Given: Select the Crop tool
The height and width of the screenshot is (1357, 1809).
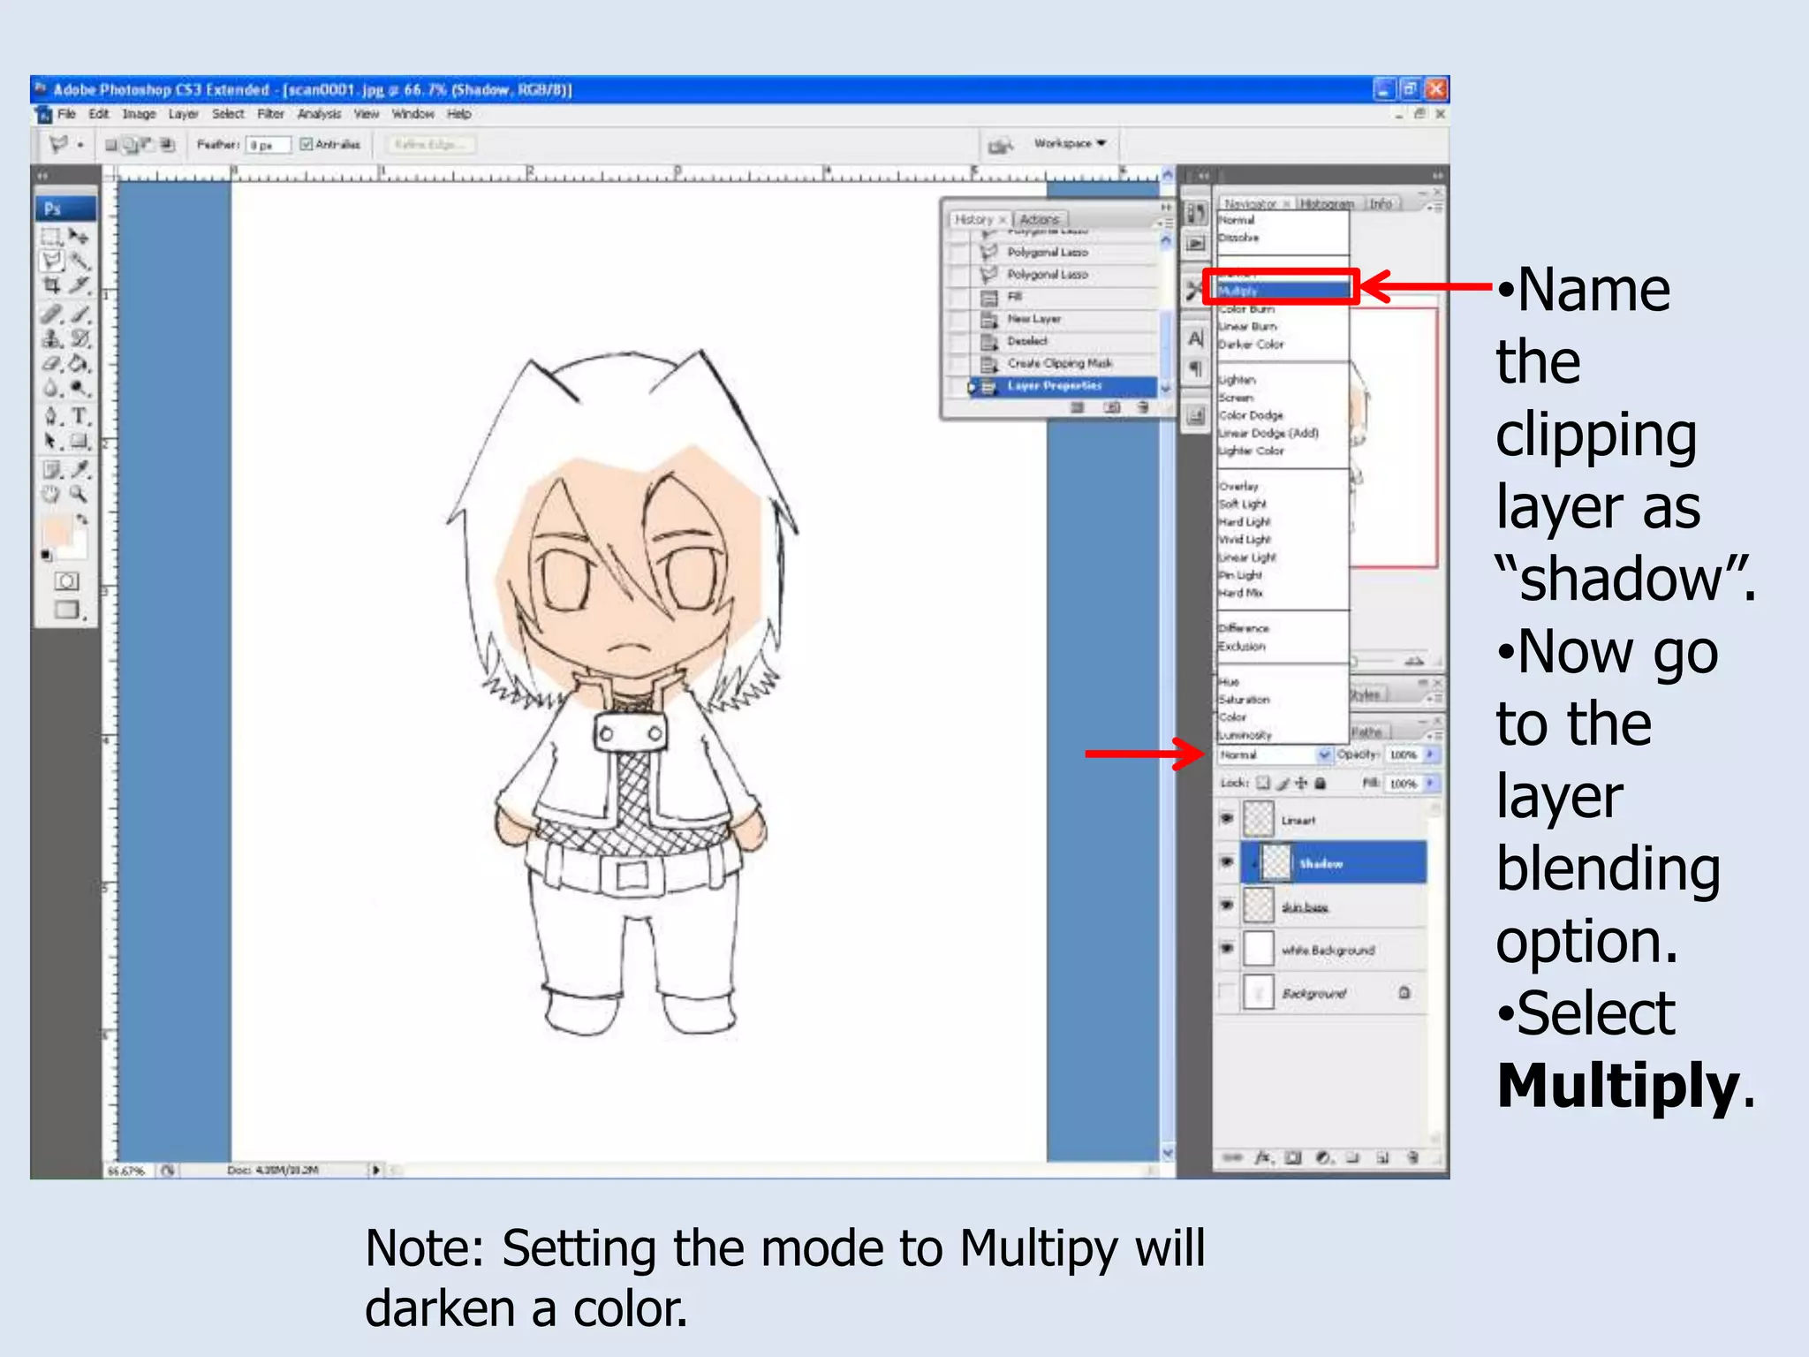Looking at the screenshot, I should (x=51, y=285).
